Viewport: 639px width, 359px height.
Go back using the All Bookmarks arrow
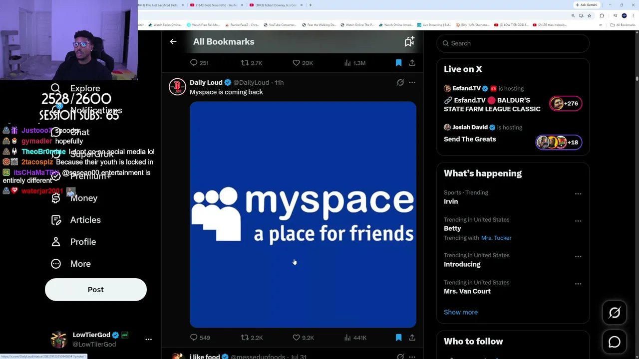coord(173,42)
